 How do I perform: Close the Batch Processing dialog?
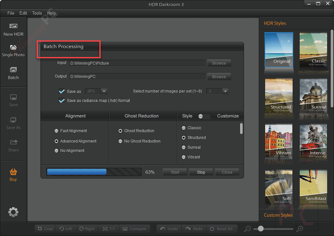227,172
